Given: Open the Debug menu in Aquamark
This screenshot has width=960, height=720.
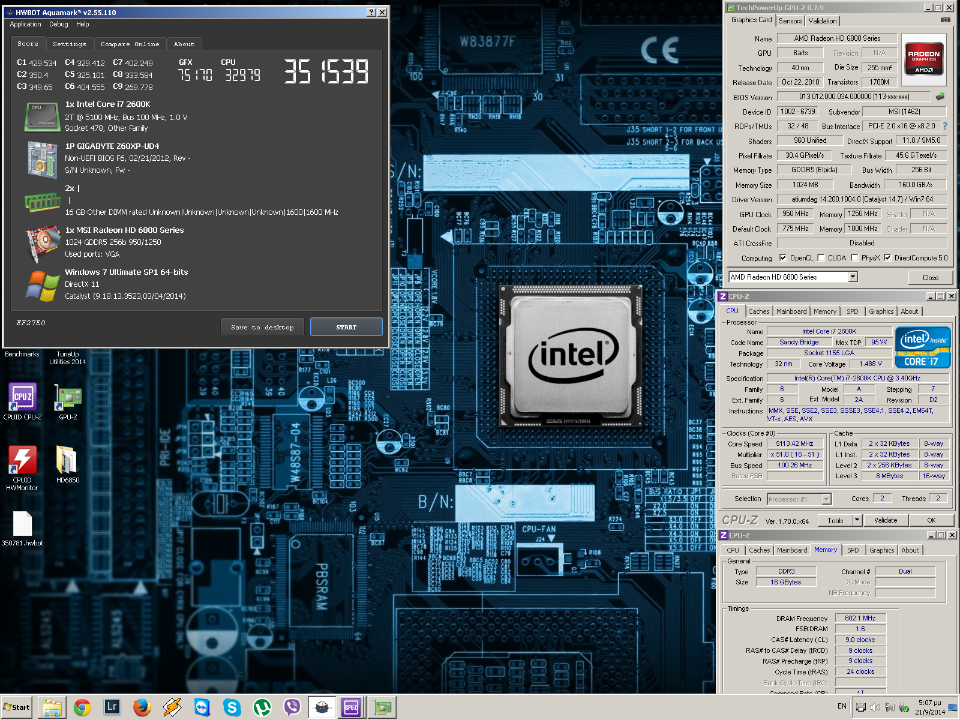Looking at the screenshot, I should [59, 24].
